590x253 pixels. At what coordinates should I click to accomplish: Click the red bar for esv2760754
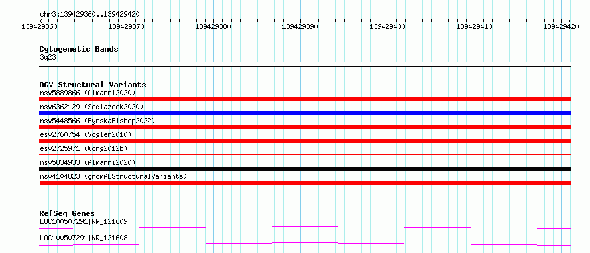(305, 141)
